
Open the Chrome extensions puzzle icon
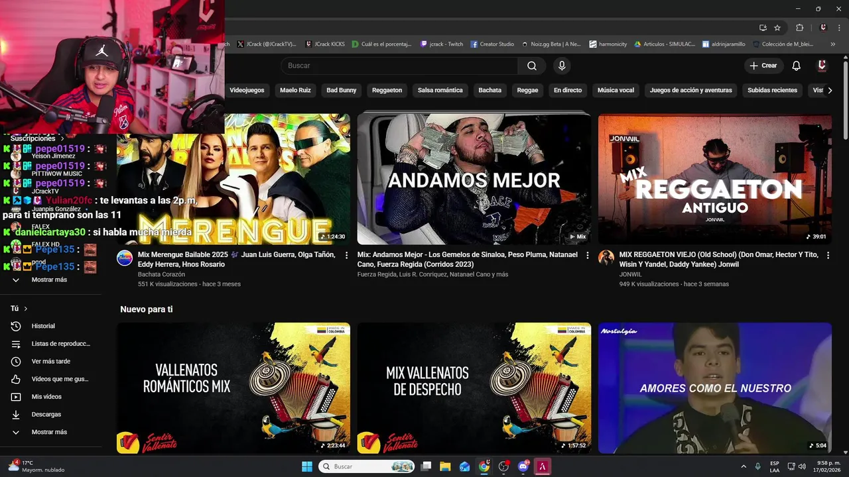pyautogui.click(x=799, y=28)
